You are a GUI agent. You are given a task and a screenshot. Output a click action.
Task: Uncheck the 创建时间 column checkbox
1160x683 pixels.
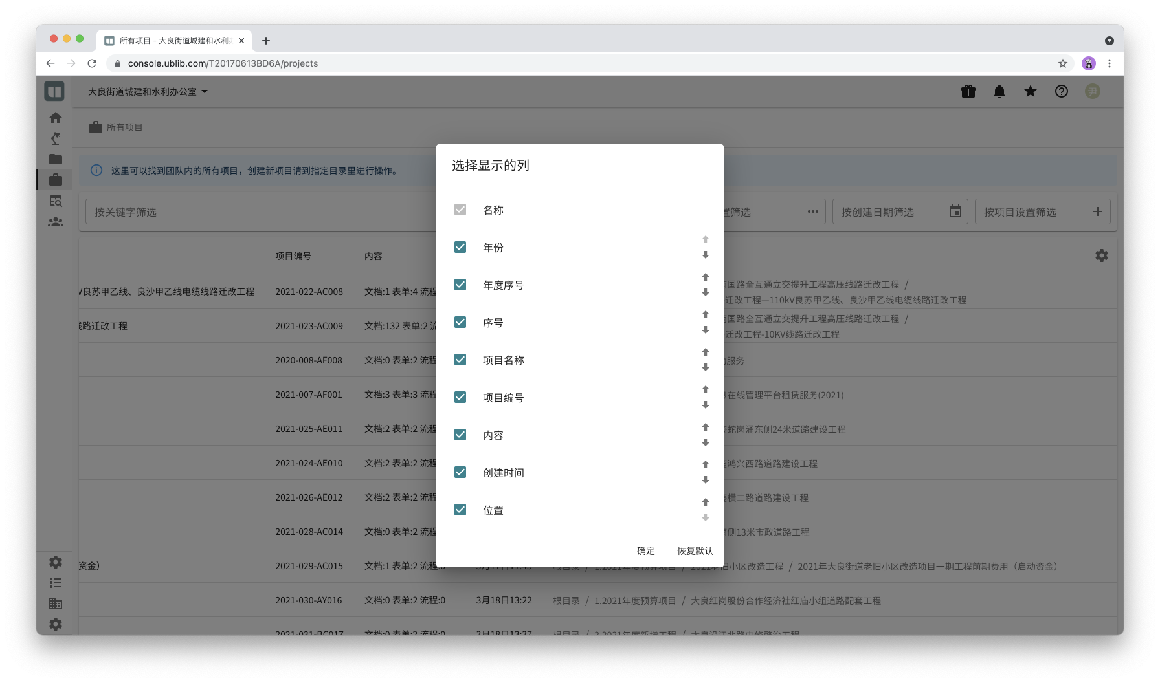click(460, 472)
